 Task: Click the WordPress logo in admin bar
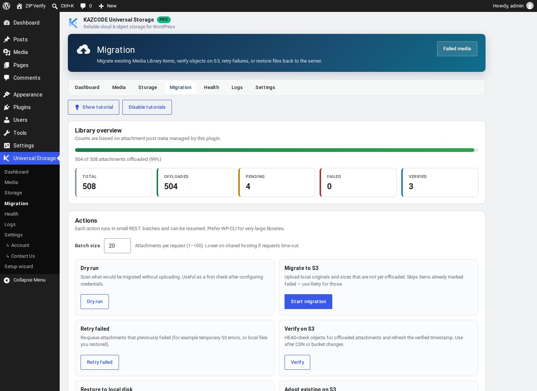tap(6, 6)
